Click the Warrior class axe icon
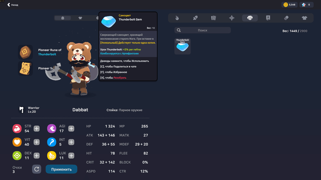Image resolution: width=321 pixels, height=180 pixels. (22, 109)
